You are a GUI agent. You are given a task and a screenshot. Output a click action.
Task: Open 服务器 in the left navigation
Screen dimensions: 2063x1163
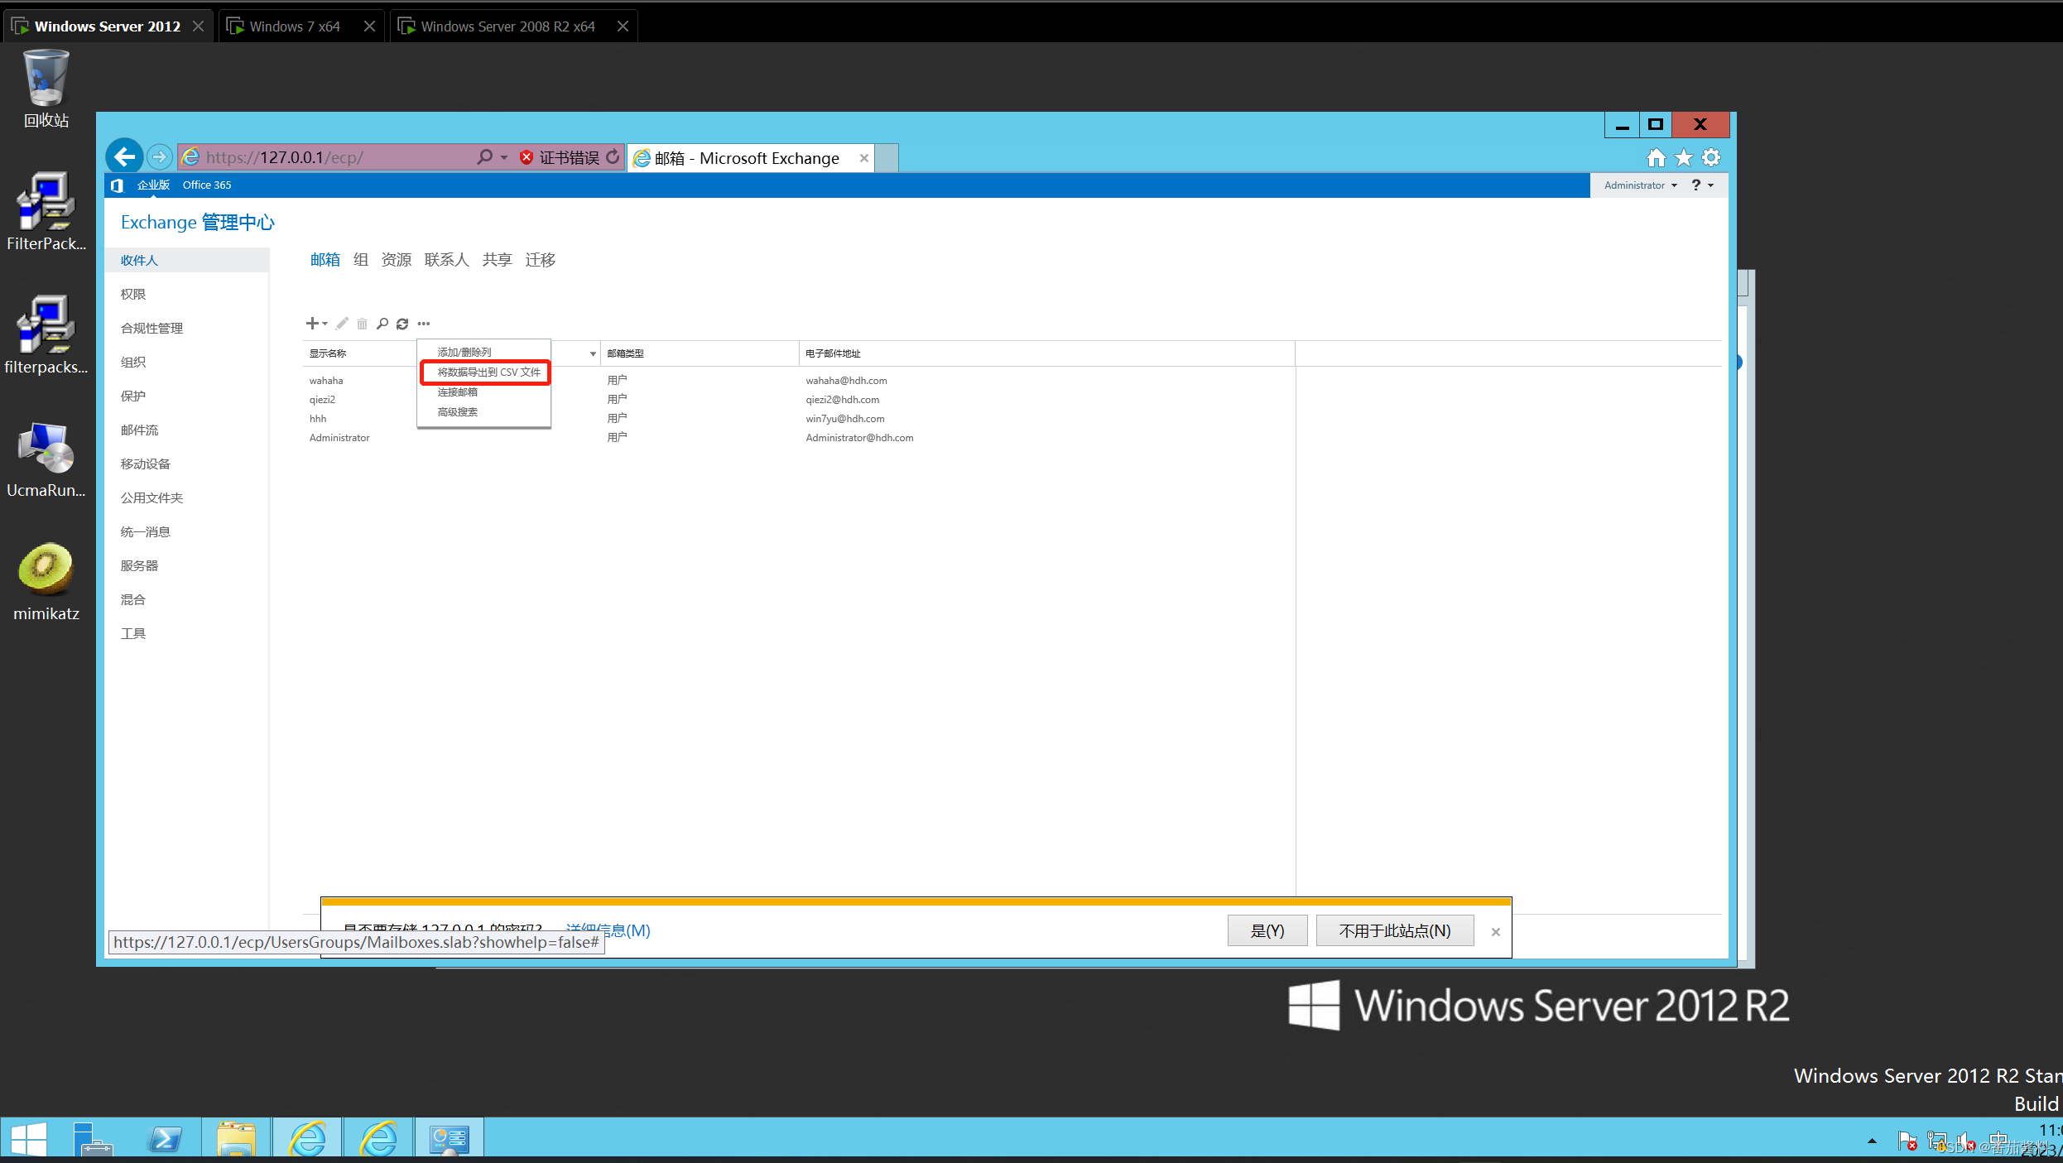point(139,565)
